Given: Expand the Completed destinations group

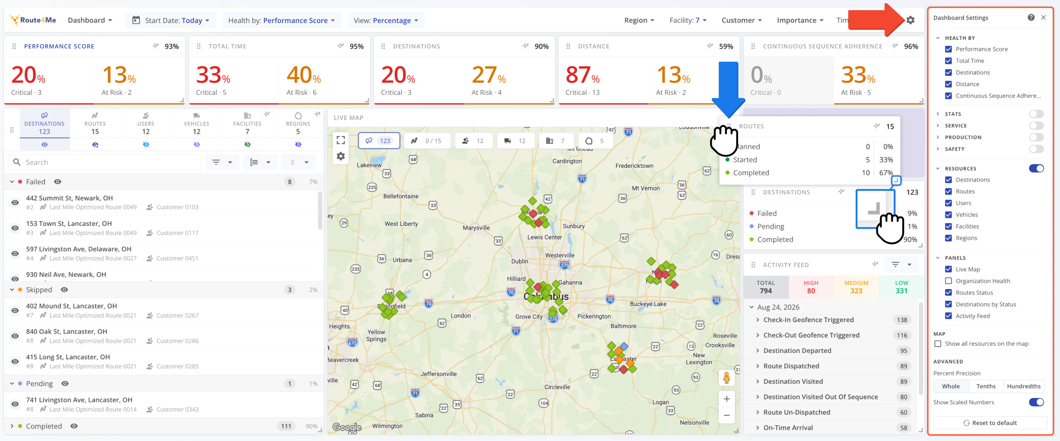Looking at the screenshot, I should pos(12,426).
